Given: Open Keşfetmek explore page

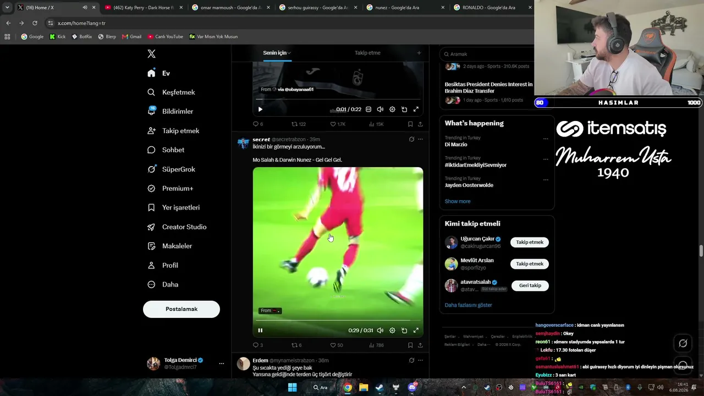Looking at the screenshot, I should pos(171,92).
